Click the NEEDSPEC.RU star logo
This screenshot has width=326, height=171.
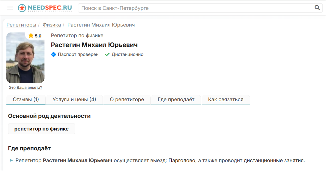coord(22,8)
